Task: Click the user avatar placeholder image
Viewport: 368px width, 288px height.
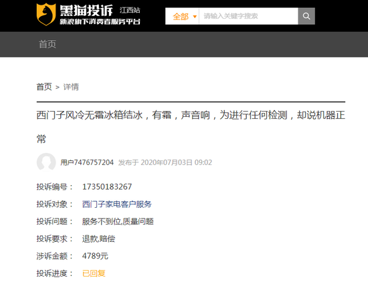Action: [46, 162]
